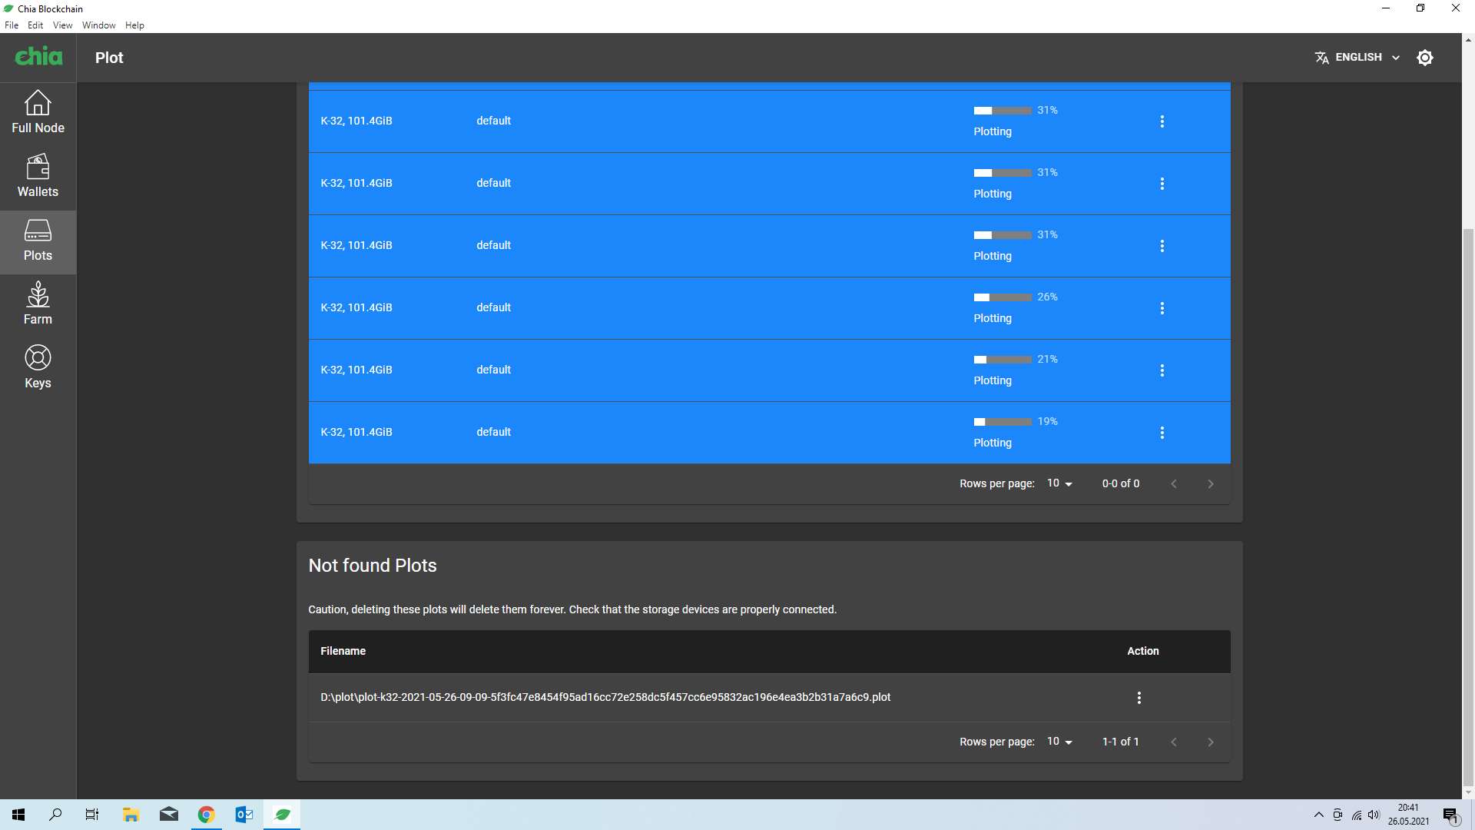Open Windows taskbar search
Image resolution: width=1475 pixels, height=830 pixels.
55,815
